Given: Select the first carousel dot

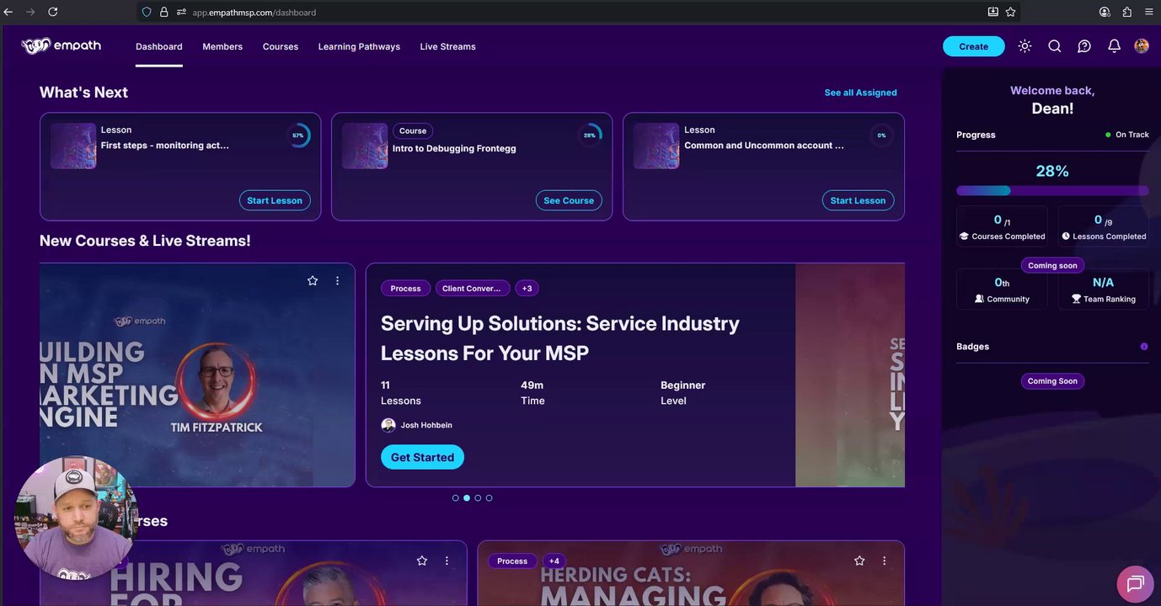Looking at the screenshot, I should (x=456, y=498).
